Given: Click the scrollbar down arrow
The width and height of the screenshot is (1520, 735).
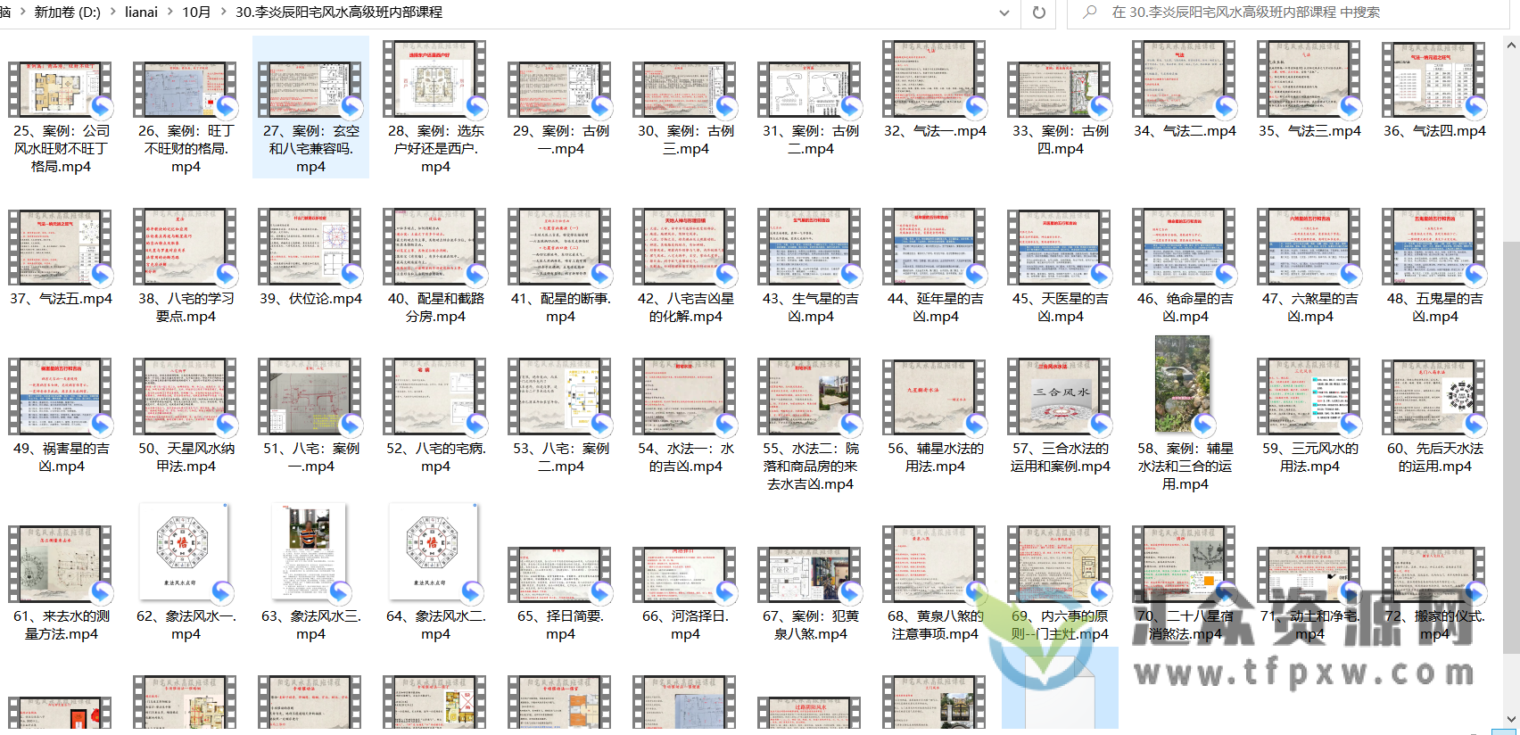Looking at the screenshot, I should 1511,719.
